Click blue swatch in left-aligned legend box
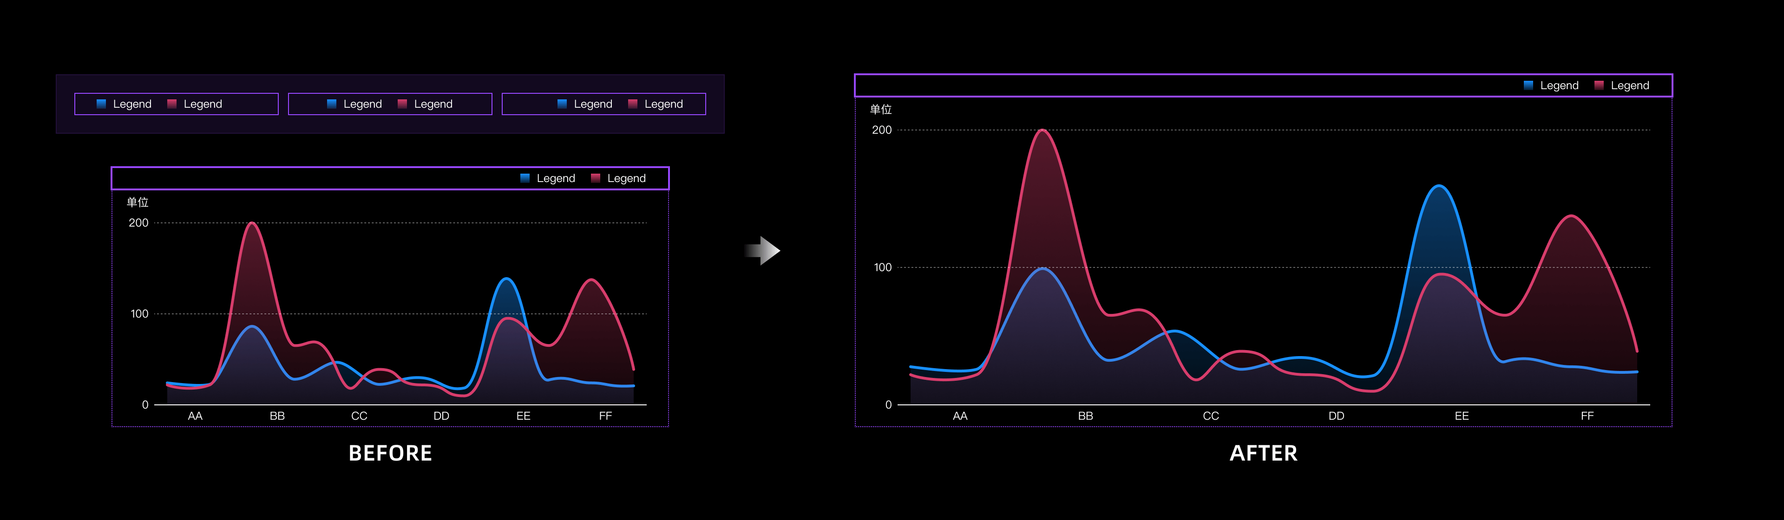 point(101,104)
